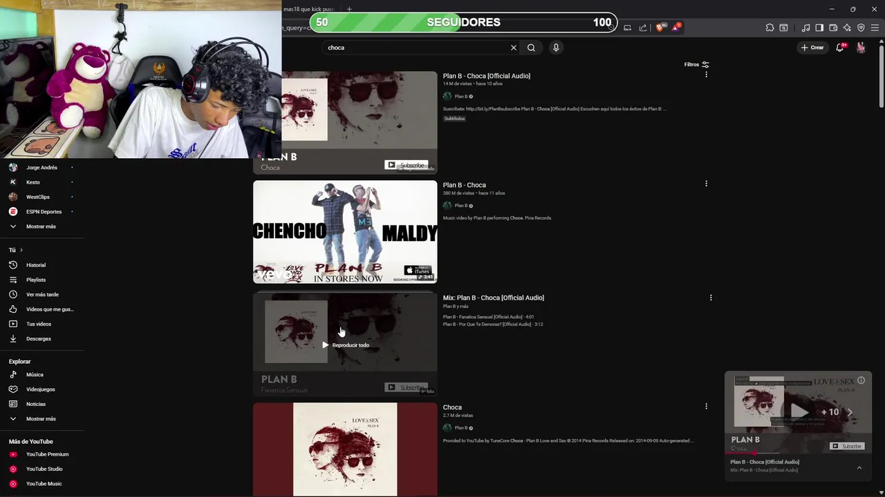Open the notifications bell
This screenshot has height=497, width=885.
point(839,48)
